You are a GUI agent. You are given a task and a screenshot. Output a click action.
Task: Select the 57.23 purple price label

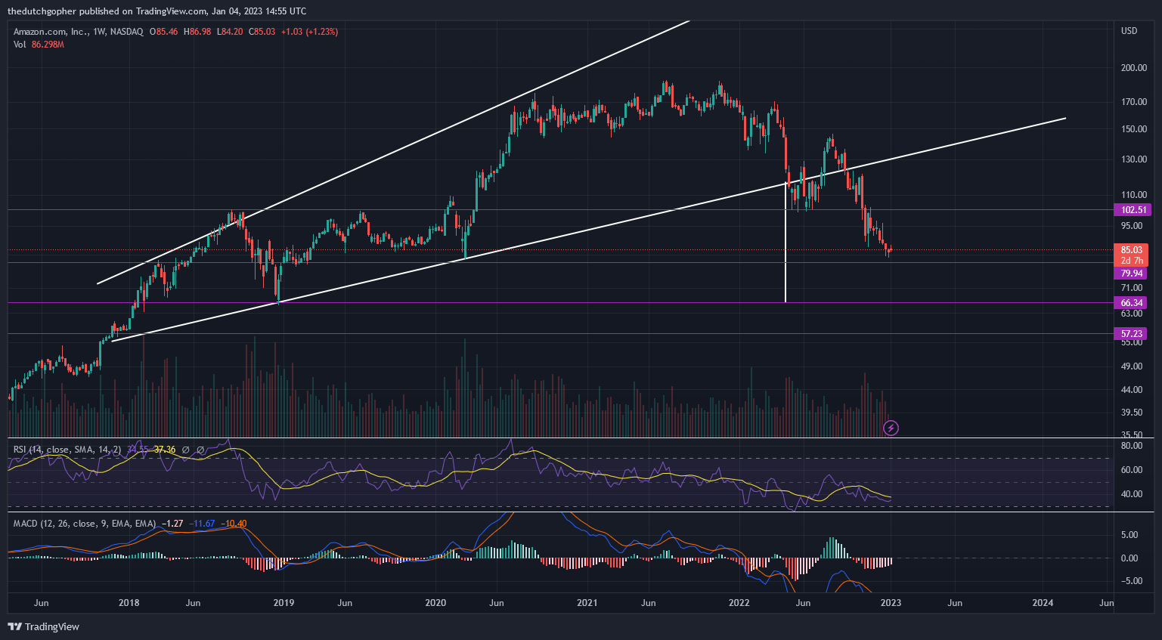tap(1131, 333)
